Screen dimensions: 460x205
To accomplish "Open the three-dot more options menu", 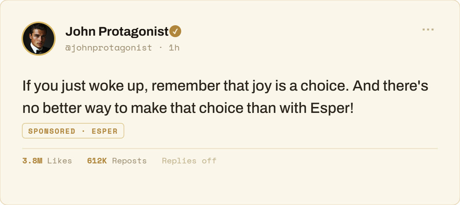I will (x=428, y=30).
